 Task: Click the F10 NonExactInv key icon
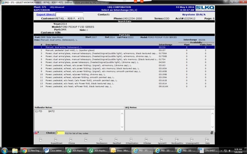177,140
